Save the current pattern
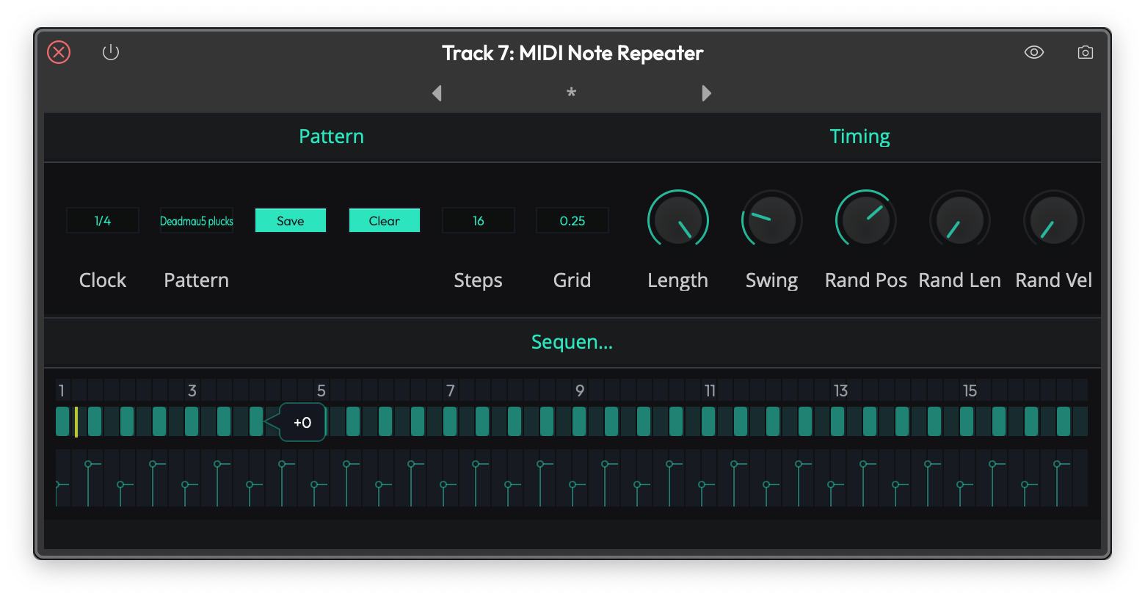The width and height of the screenshot is (1145, 599). [x=291, y=220]
